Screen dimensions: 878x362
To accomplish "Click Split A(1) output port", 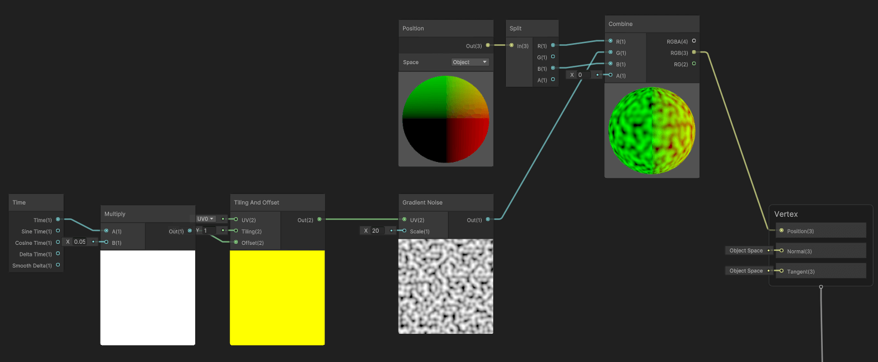I will point(553,79).
